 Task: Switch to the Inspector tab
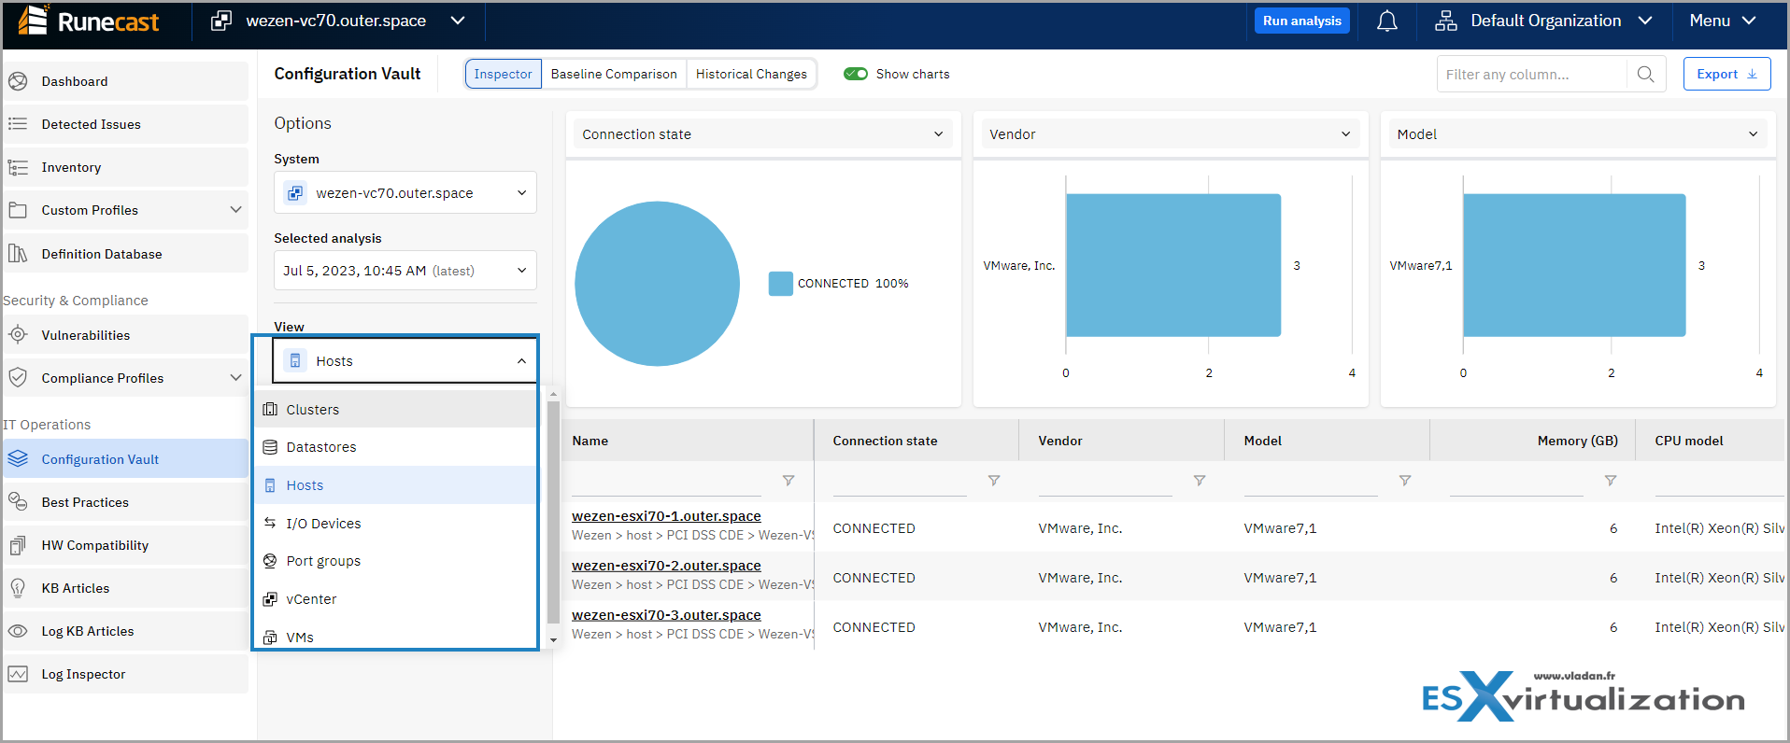[x=503, y=74]
